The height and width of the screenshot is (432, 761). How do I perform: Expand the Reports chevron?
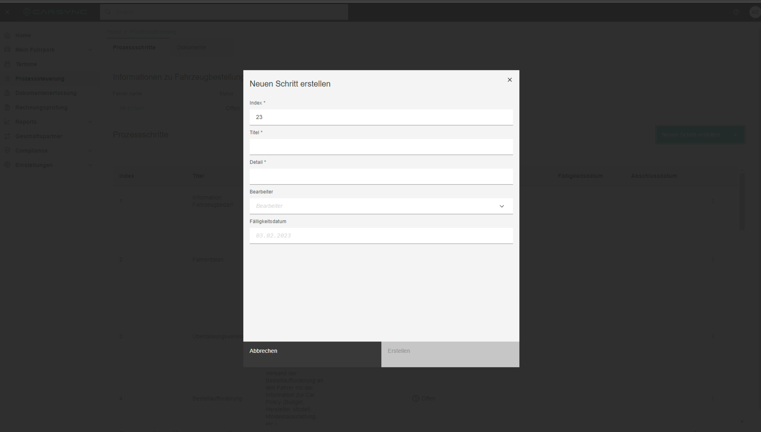pyautogui.click(x=90, y=122)
